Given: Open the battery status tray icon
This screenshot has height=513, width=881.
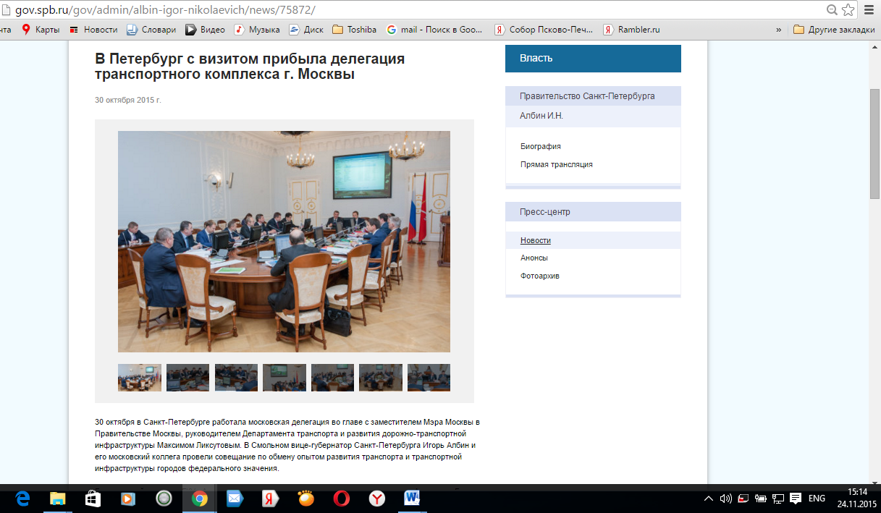Looking at the screenshot, I should tap(761, 499).
